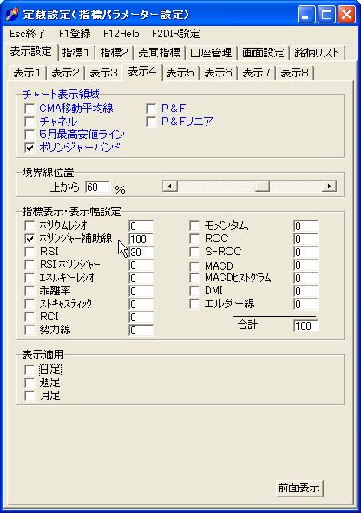Click the 境界線位置 slider thumb
The image size is (361, 513).
tap(262, 186)
